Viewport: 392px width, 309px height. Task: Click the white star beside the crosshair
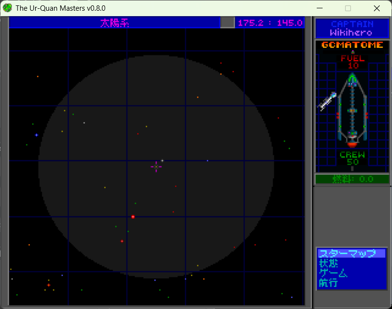coord(162,160)
